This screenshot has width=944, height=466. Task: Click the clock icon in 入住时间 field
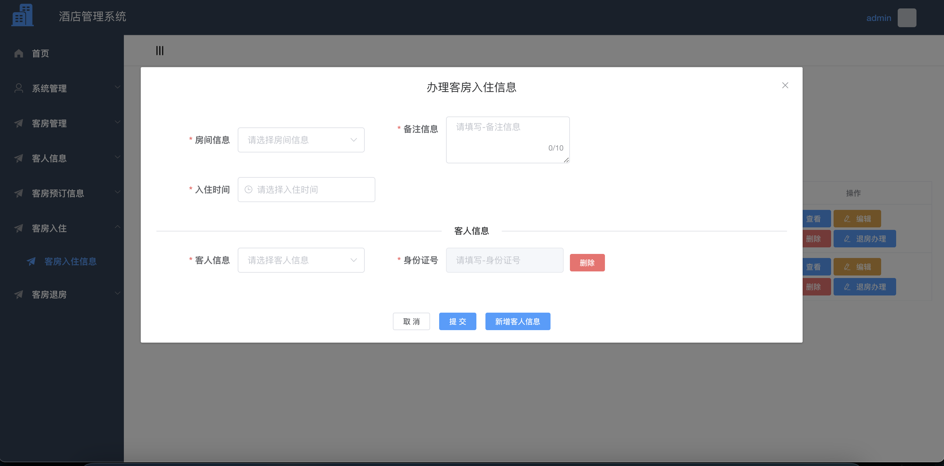(248, 190)
